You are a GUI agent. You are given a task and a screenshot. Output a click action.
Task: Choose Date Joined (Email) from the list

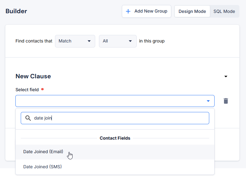(x=43, y=152)
